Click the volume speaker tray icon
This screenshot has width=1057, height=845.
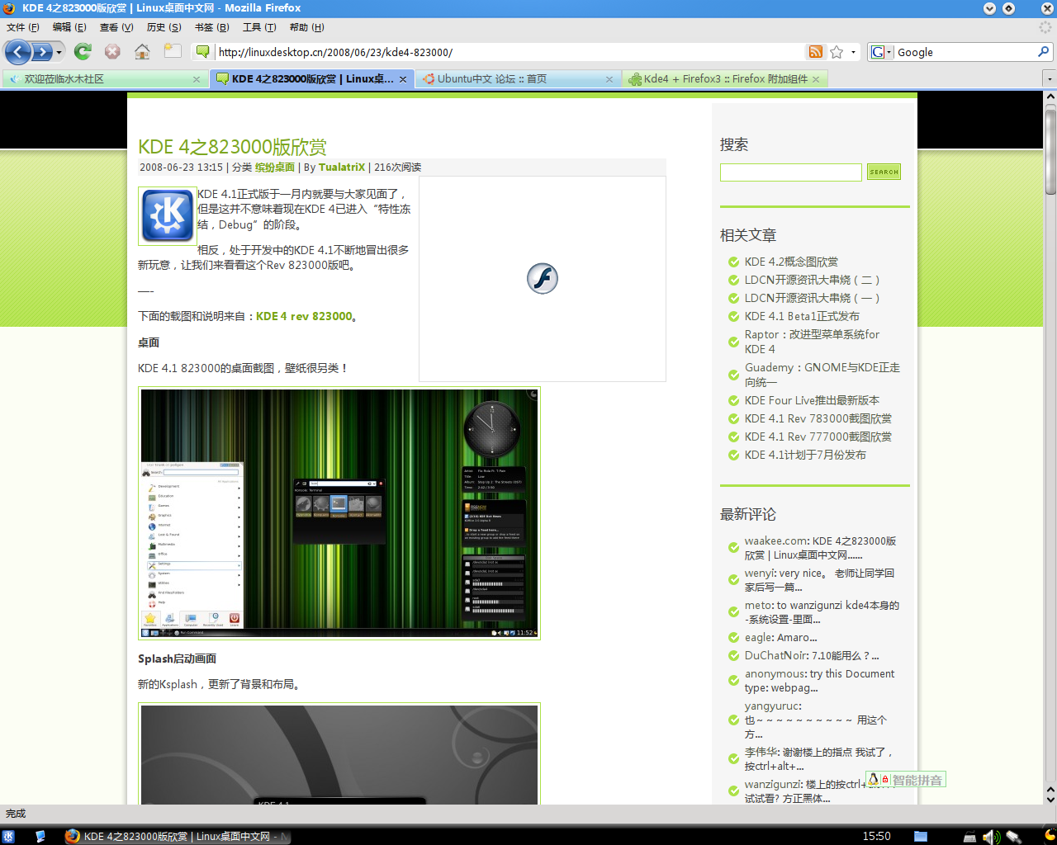click(x=991, y=837)
